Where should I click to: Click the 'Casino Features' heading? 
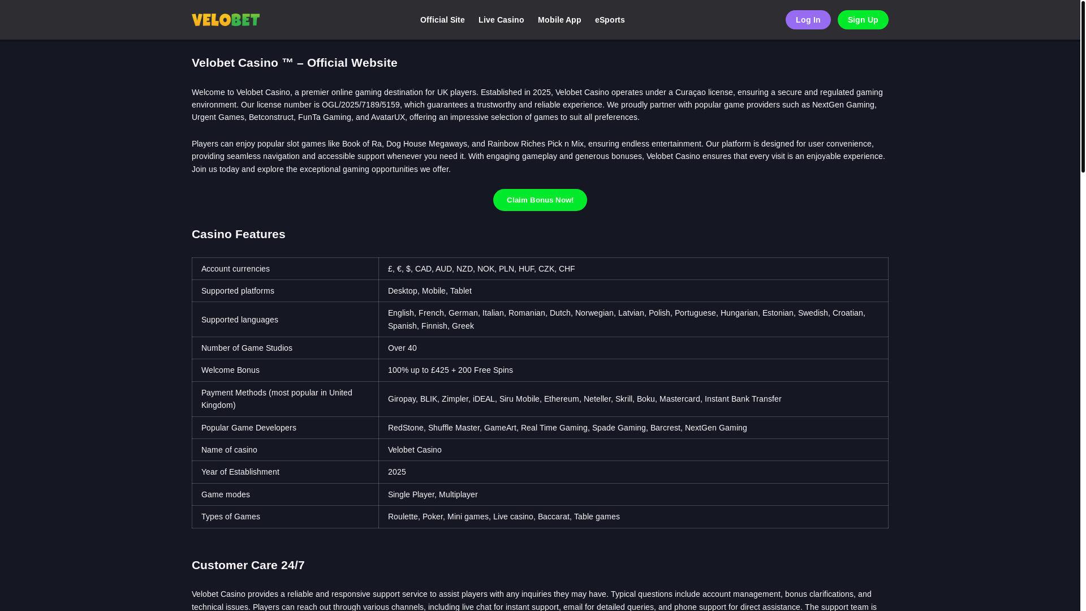[239, 234]
